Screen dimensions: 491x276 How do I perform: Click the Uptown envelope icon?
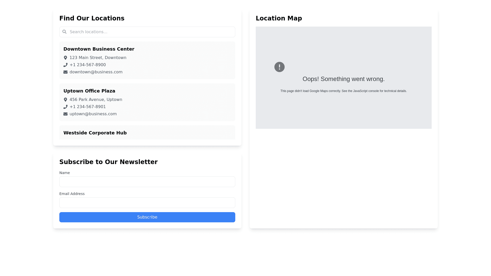pyautogui.click(x=65, y=114)
